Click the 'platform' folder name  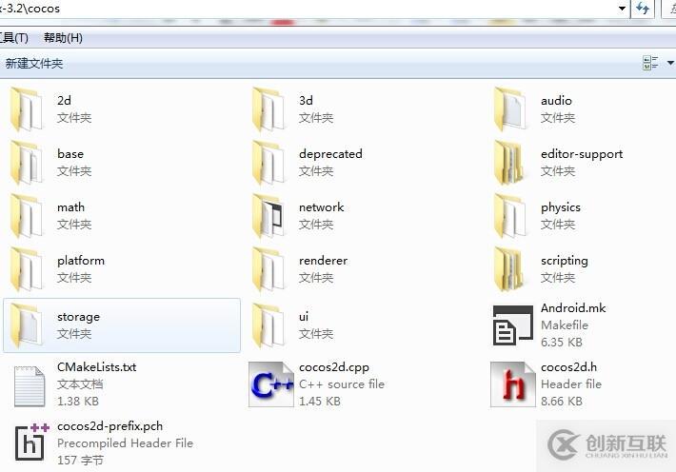click(x=81, y=261)
